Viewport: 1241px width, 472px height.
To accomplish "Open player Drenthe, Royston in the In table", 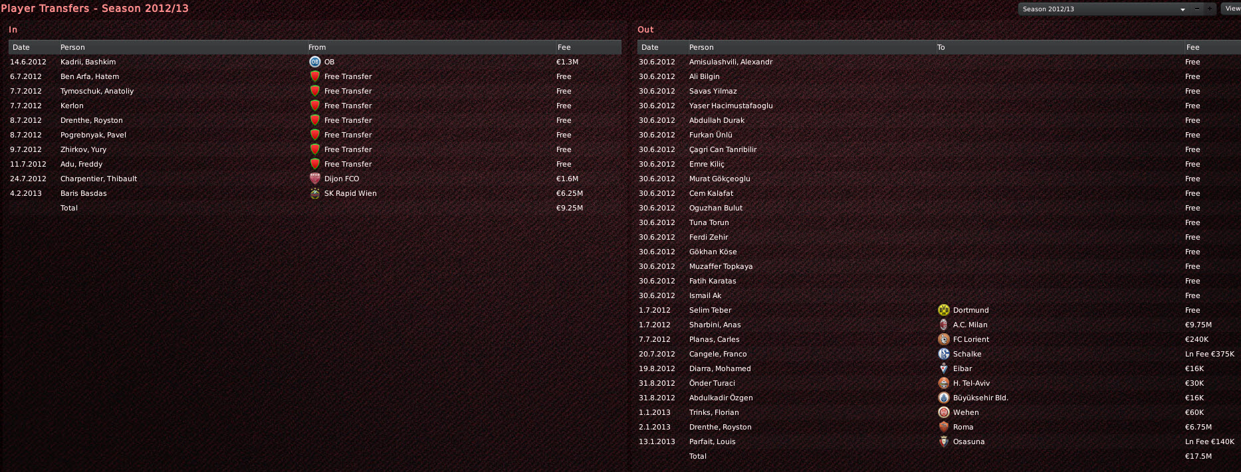I will (x=91, y=120).
